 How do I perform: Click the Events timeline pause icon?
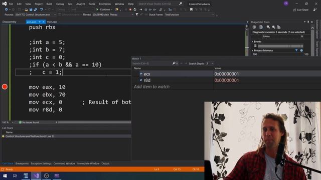[x=255, y=46]
